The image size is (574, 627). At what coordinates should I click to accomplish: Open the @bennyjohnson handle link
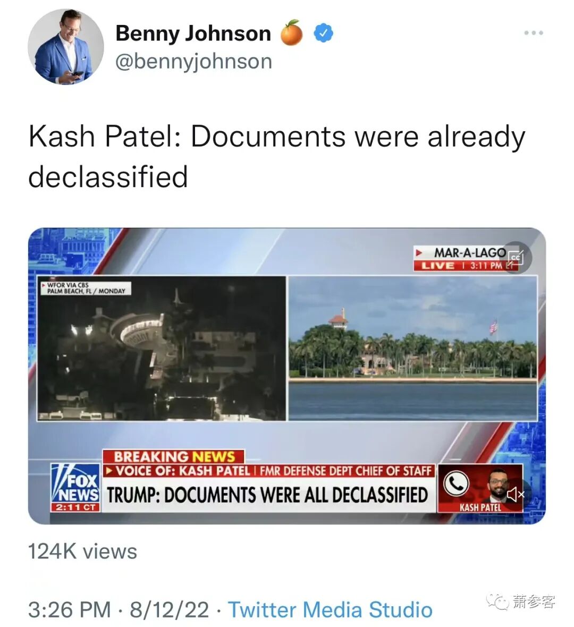click(193, 62)
